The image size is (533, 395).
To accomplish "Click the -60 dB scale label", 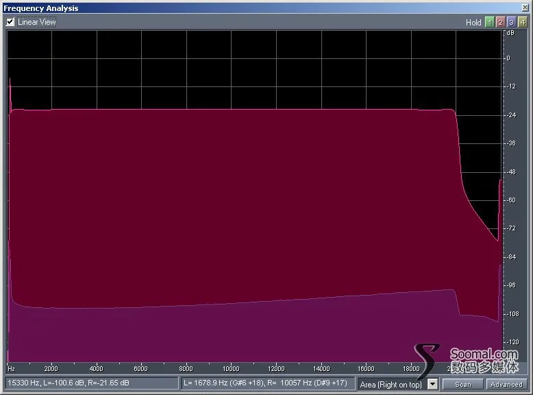I will click(x=511, y=200).
